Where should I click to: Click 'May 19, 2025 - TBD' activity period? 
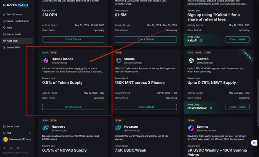(94, 93)
